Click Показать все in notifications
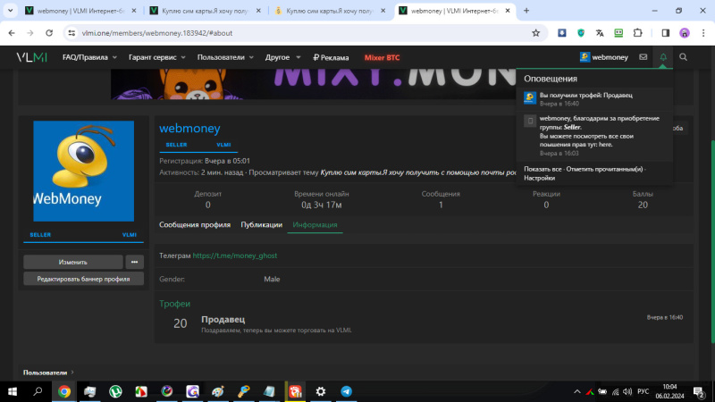The width and height of the screenshot is (715, 402). tap(543, 169)
